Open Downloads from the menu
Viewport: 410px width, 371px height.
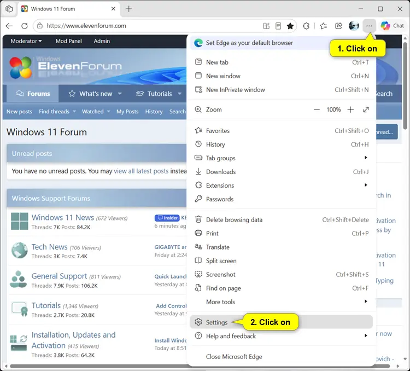[282, 172]
